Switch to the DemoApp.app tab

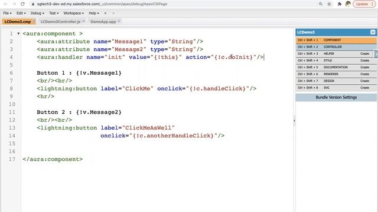(x=103, y=22)
